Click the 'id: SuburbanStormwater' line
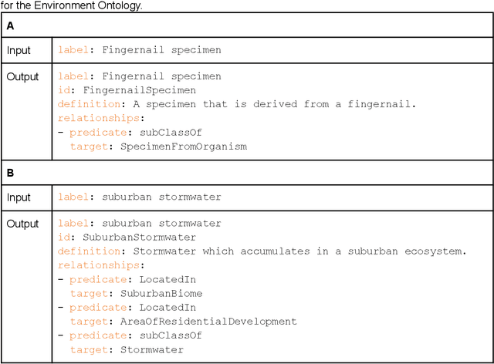This screenshot has width=494, height=364. point(127,238)
